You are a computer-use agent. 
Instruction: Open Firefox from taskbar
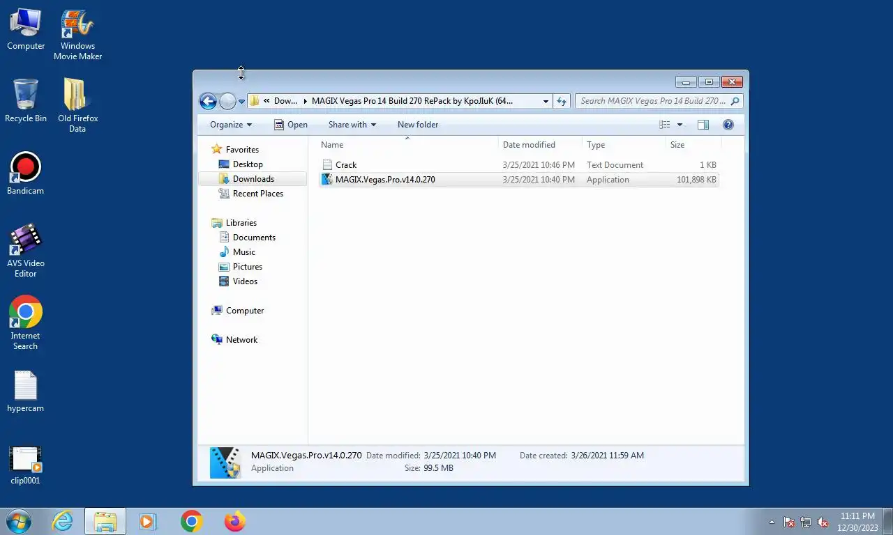(234, 521)
